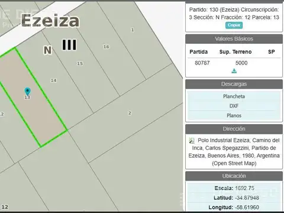This screenshot has width=284, height=213.
Task: Click the Partido 130 nomenclature text
Action: tap(234, 14)
